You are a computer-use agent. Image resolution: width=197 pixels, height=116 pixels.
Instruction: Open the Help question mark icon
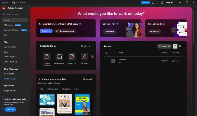153,3
